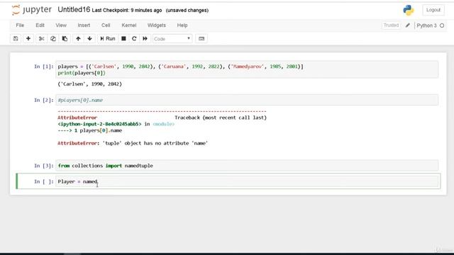The image size is (454, 255).
Task: Open the command palette keyboard icon
Action: (201, 38)
